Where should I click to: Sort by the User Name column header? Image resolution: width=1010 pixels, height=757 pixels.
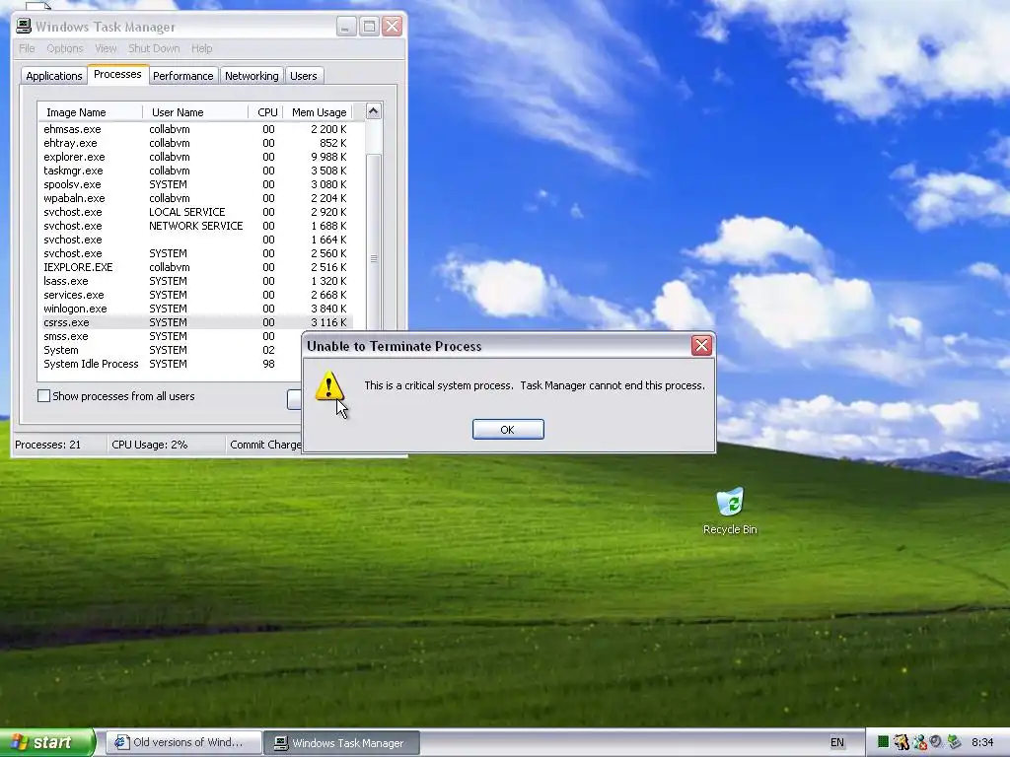coord(195,112)
